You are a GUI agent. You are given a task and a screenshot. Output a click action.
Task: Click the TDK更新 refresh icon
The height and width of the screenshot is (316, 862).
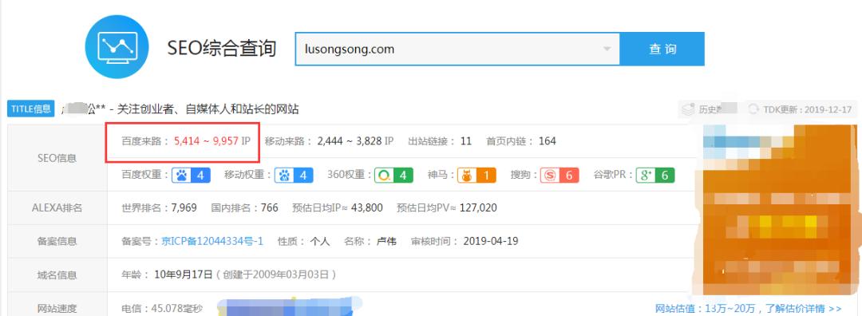click(753, 109)
